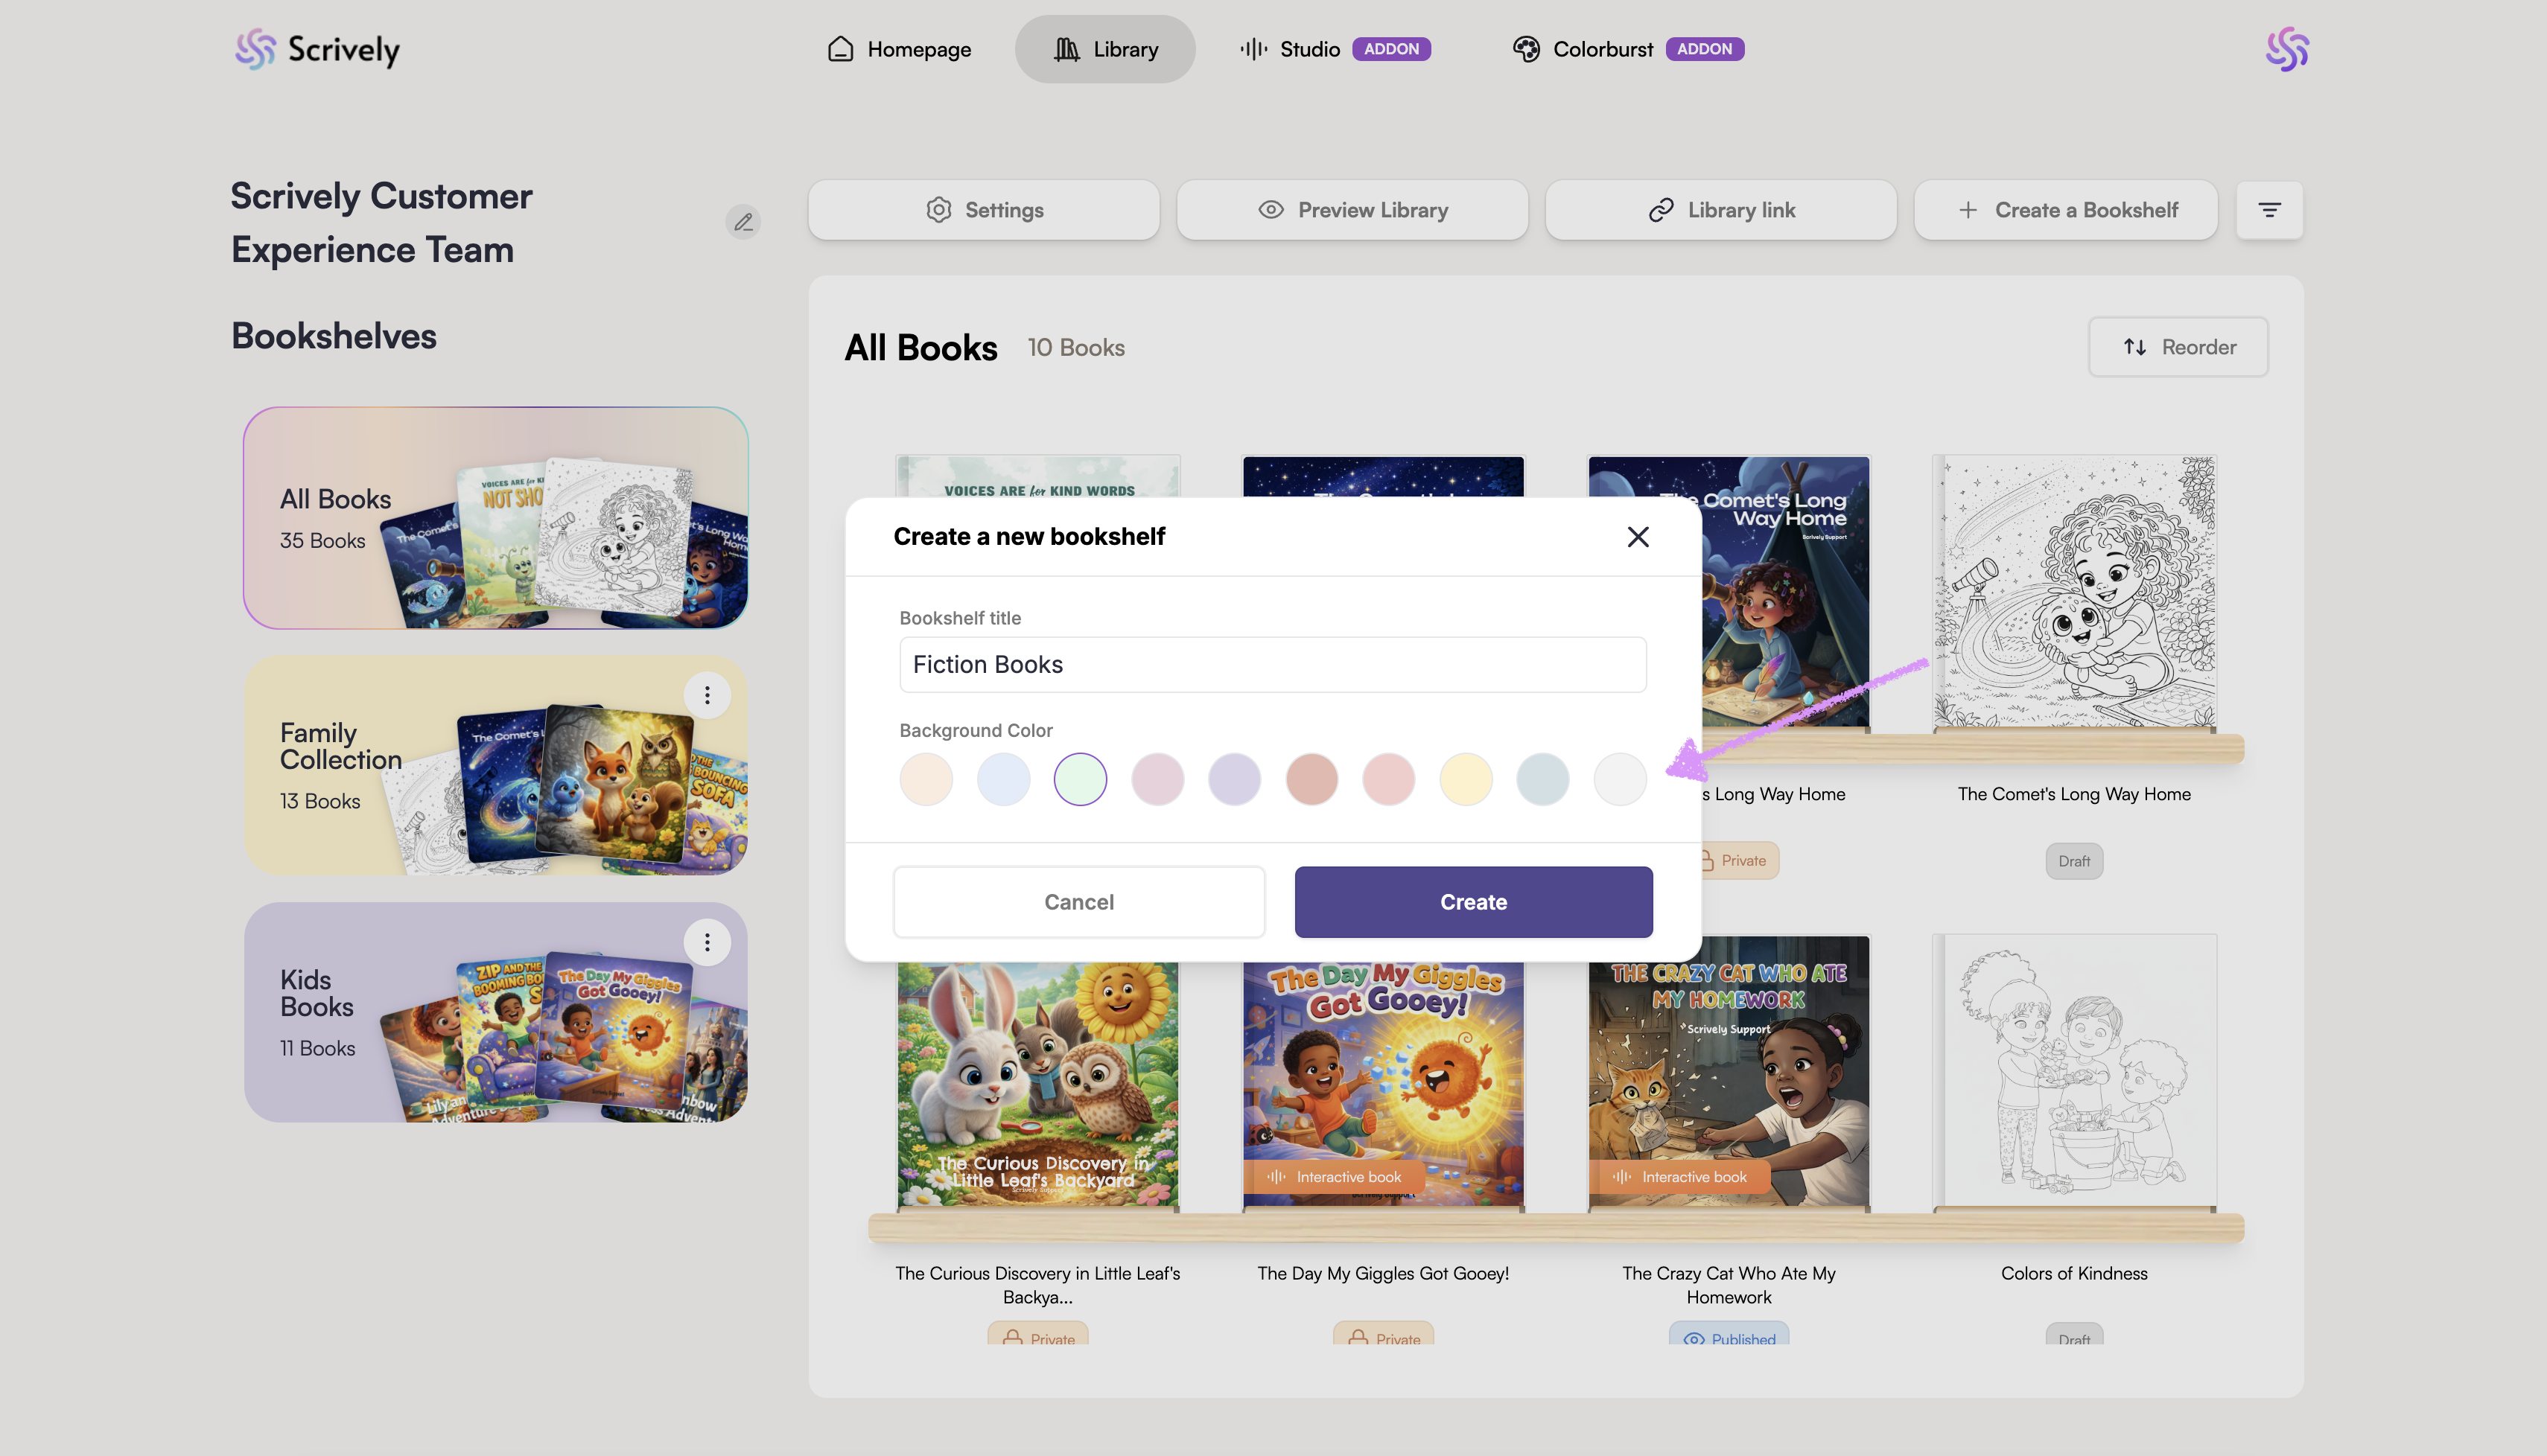Screen dimensions: 2547x1456
Task: Pick the light blue background color swatch
Action: pyautogui.click(x=1003, y=779)
